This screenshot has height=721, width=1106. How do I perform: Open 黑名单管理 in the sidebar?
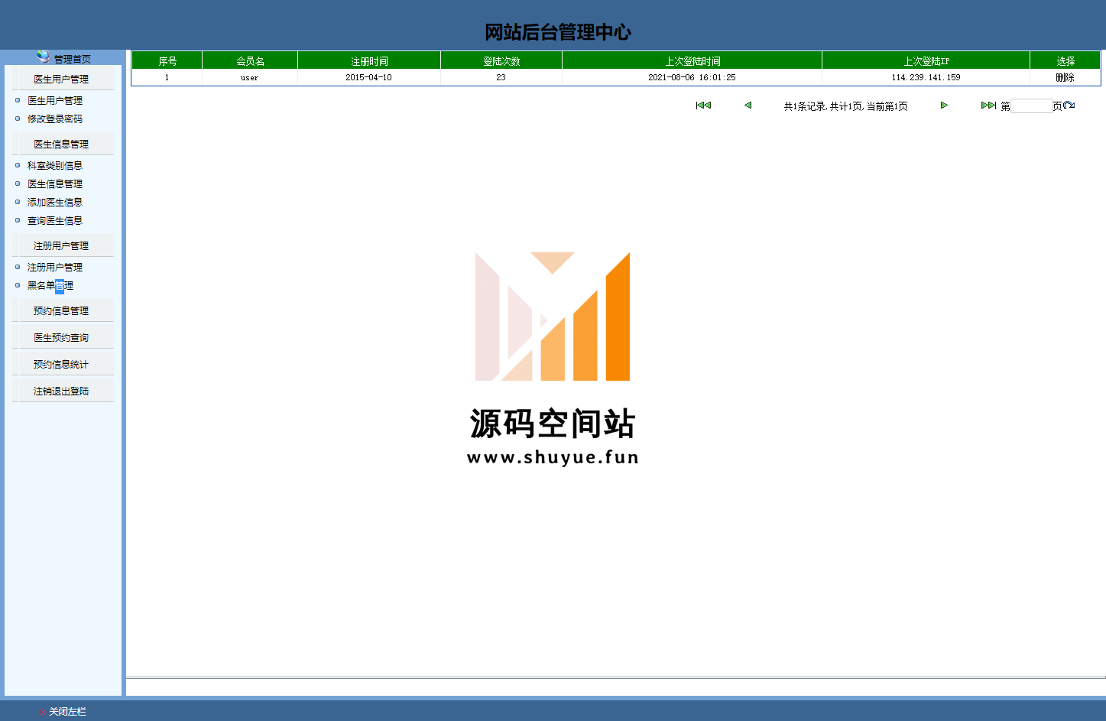(x=50, y=285)
